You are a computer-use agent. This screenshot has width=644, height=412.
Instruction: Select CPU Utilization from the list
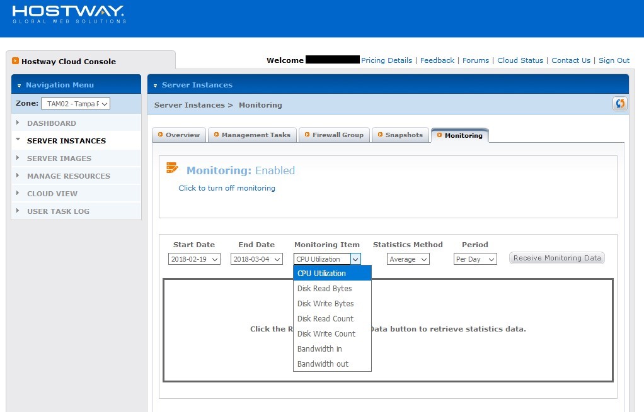point(332,274)
